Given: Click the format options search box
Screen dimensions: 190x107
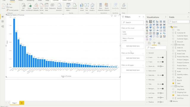Looking at the screenshot, I should 156,48.
